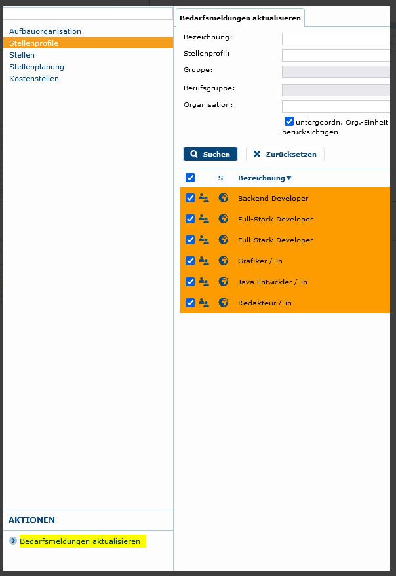Screen dimensions: 396x576
Task: Open Aufbauorganisation in the left navigation
Action: pyautogui.click(x=45, y=31)
